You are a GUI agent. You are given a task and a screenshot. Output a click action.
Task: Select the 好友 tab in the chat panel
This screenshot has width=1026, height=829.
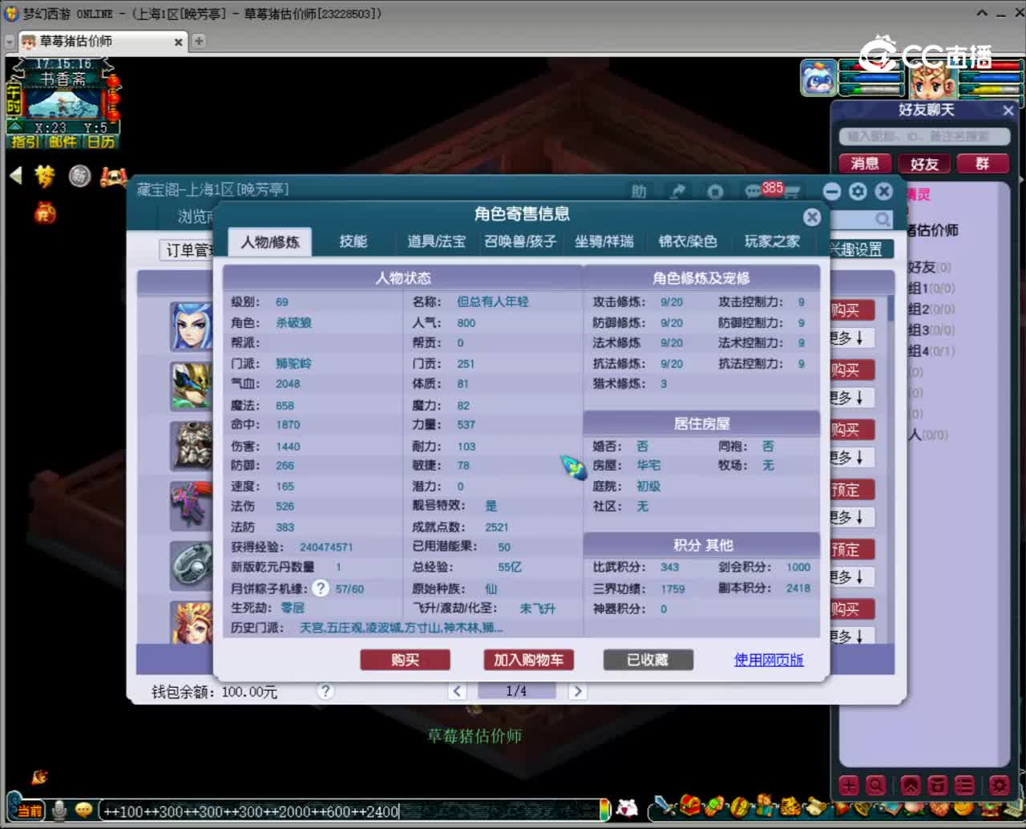(x=923, y=164)
